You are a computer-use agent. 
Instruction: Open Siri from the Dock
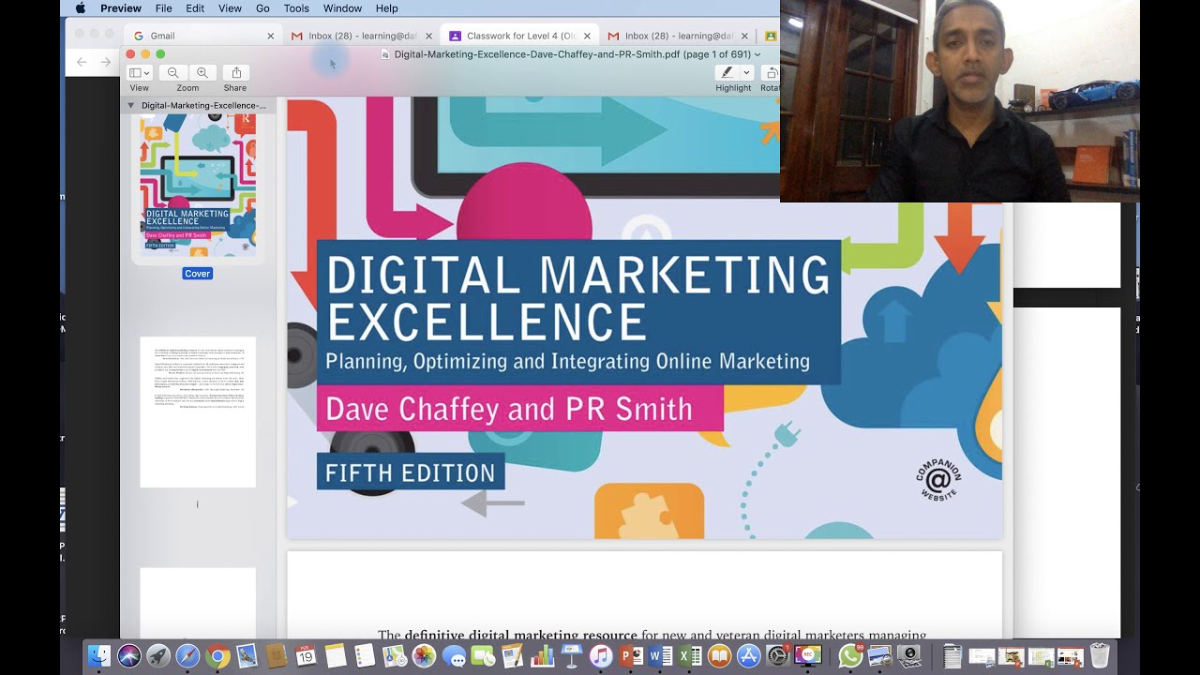point(129,655)
